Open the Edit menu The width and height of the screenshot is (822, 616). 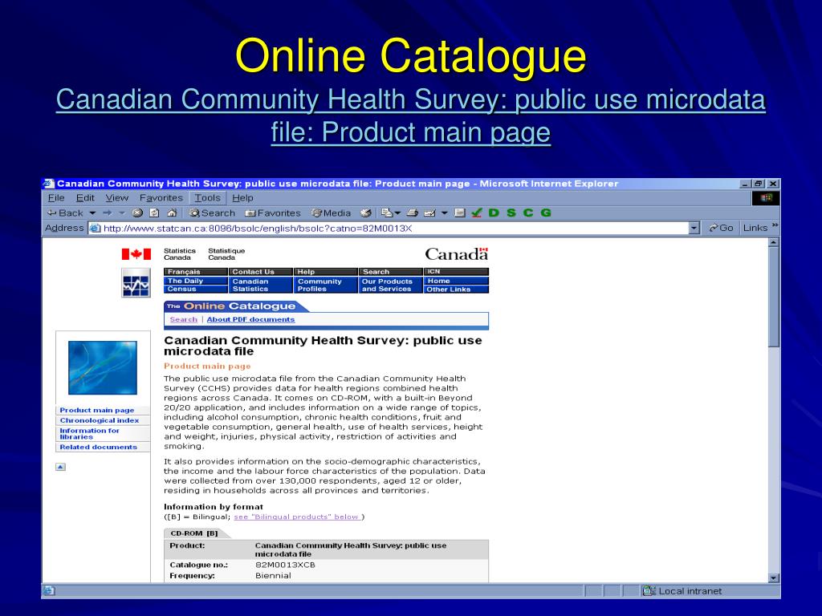[x=85, y=198]
